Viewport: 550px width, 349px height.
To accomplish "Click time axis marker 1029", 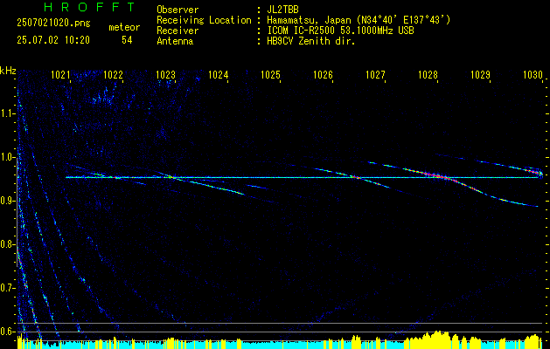I will [480, 74].
